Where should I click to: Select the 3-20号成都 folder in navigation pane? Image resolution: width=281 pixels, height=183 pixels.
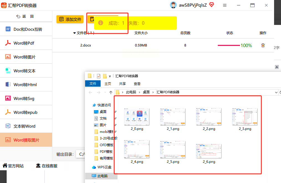point(106,138)
